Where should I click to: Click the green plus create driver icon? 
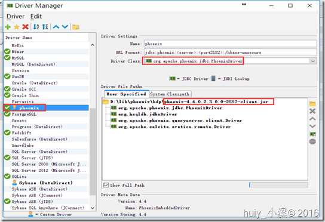click(x=8, y=27)
